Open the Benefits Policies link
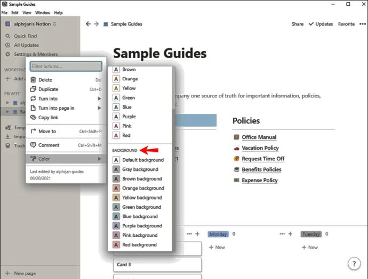This screenshot has width=368, height=279. pyautogui.click(x=261, y=169)
